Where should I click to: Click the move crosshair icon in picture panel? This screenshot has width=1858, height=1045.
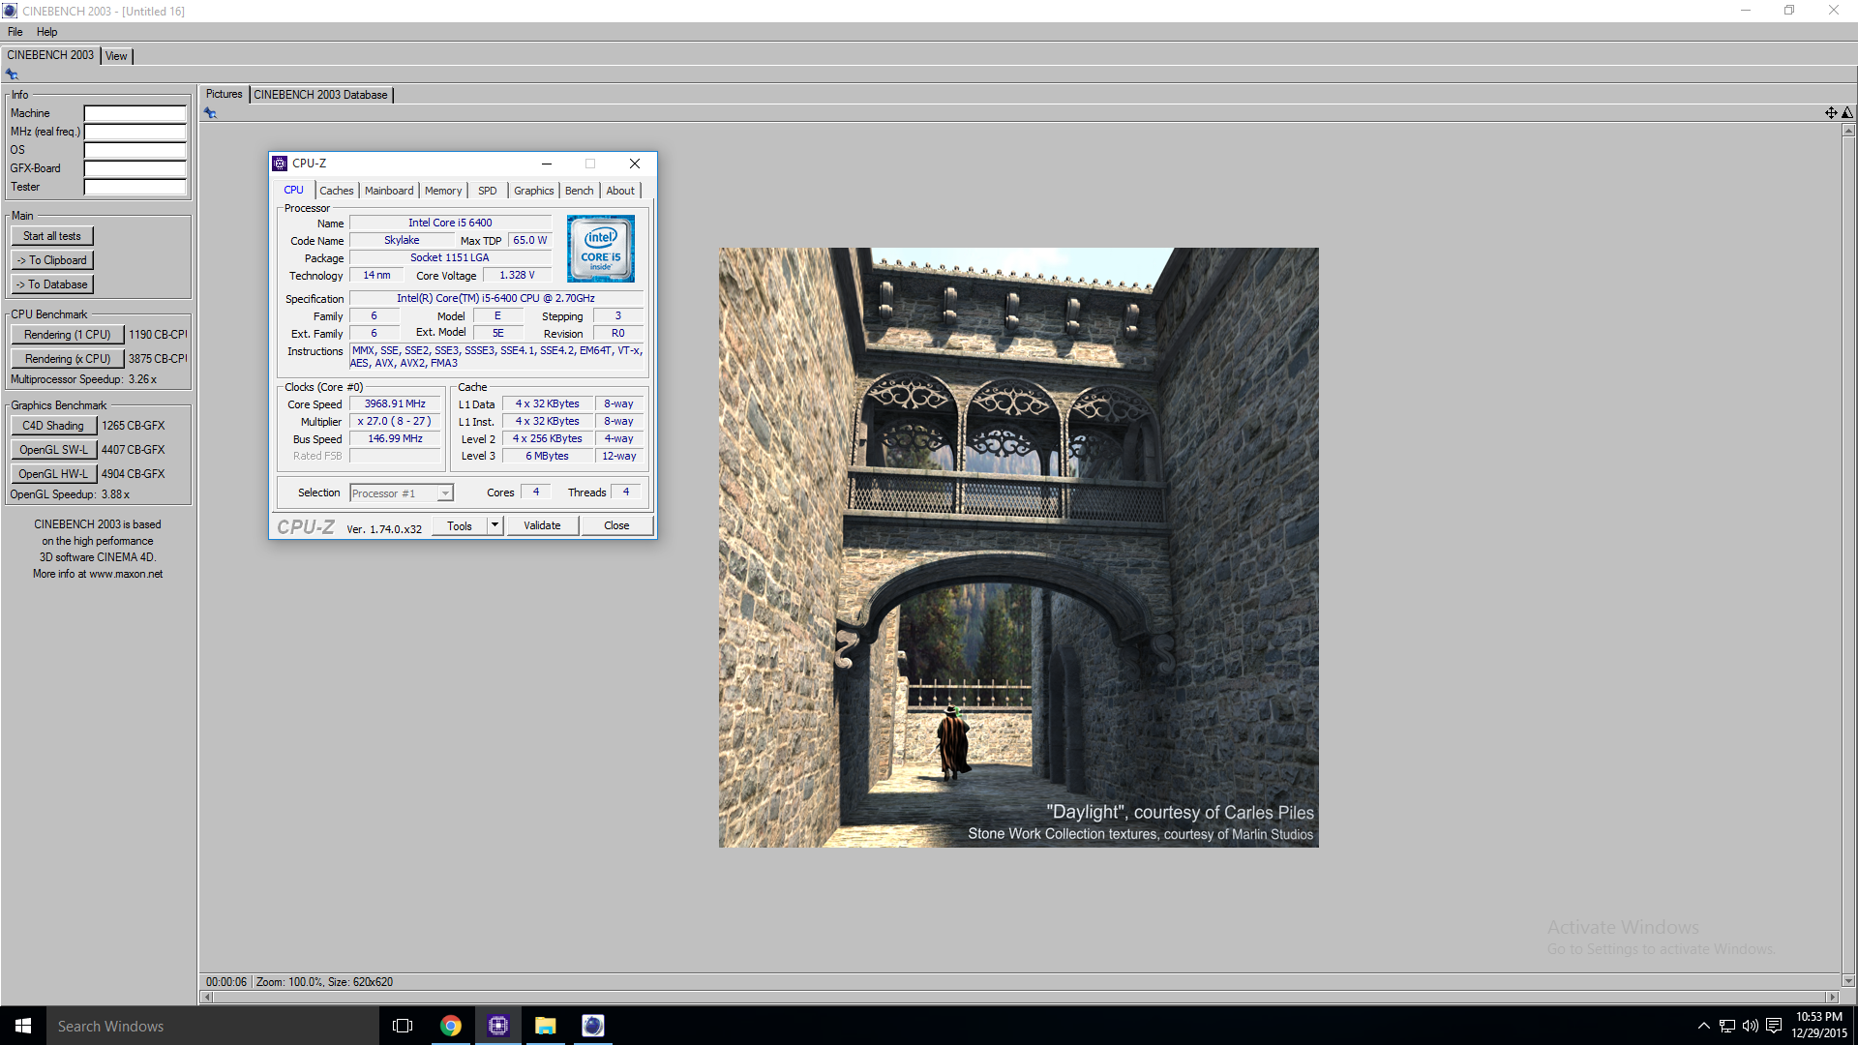click(x=1831, y=113)
